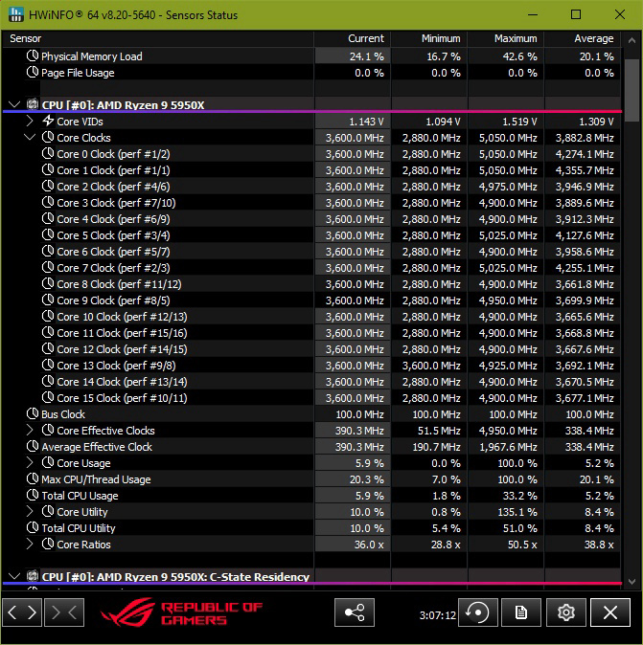
Task: Click the scrollbar down arrow
Action: click(x=632, y=581)
